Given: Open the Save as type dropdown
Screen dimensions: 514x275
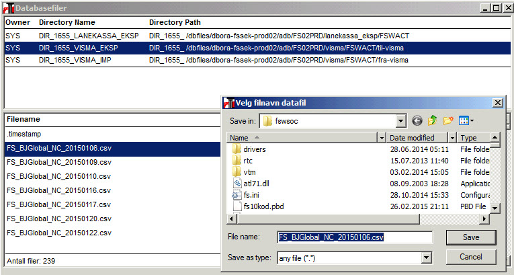Looking at the screenshot, I should pos(426,258).
